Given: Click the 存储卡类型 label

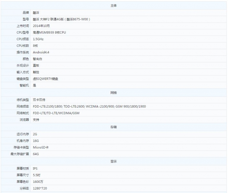Looking at the screenshot, I should click(21, 147).
